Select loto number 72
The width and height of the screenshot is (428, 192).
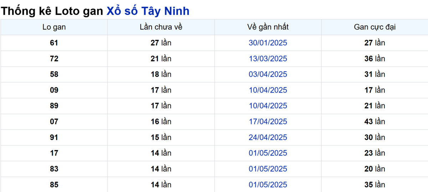[x=54, y=59]
